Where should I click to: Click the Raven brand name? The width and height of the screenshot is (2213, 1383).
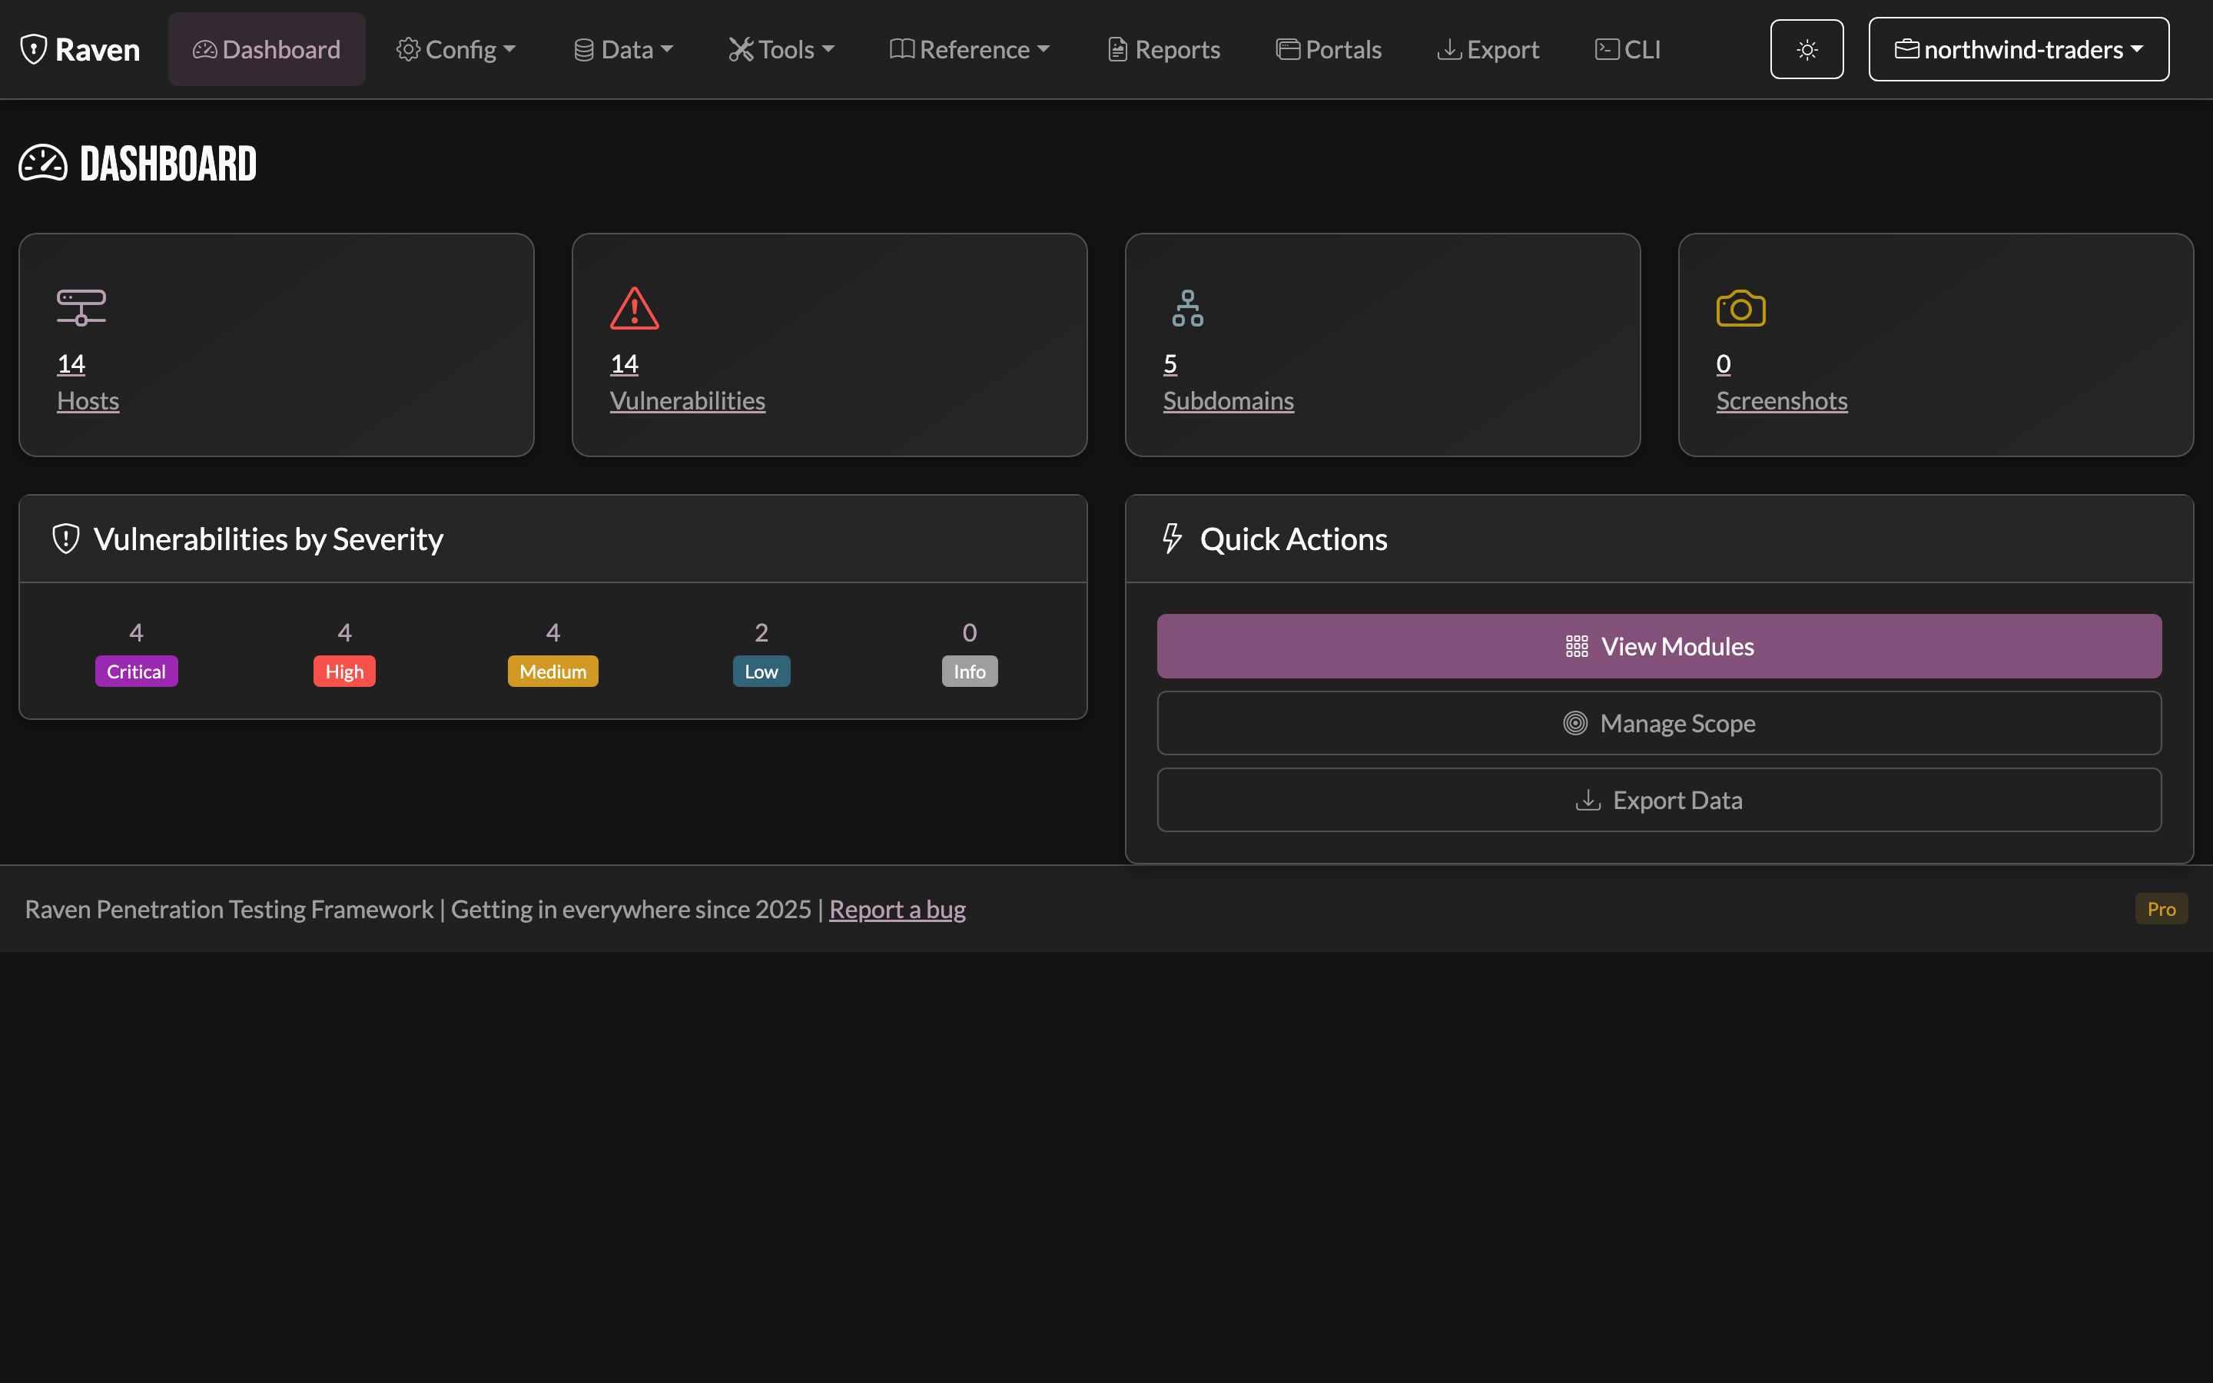pos(97,49)
